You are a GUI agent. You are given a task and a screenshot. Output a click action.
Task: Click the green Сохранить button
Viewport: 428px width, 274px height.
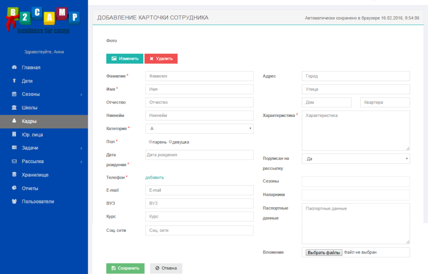[125, 268]
